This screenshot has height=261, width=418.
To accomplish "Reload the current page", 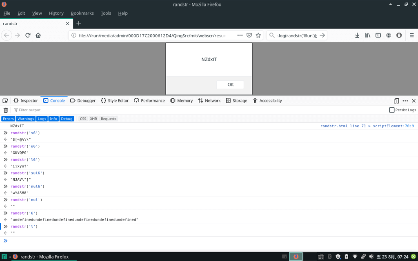I will 28,35.
